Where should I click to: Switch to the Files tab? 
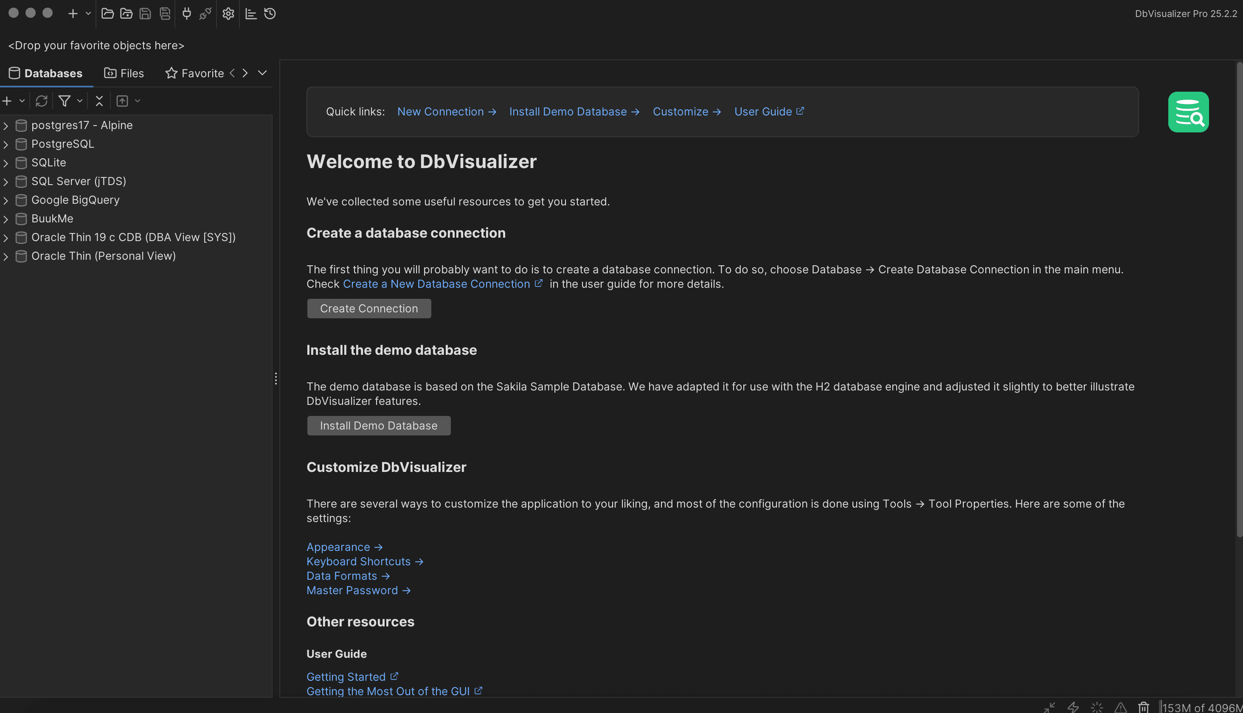click(124, 73)
